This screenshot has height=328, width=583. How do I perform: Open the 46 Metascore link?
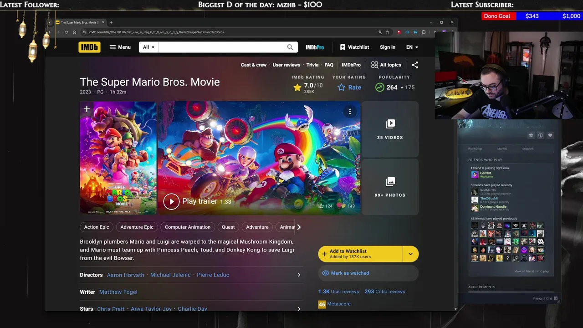click(334, 304)
